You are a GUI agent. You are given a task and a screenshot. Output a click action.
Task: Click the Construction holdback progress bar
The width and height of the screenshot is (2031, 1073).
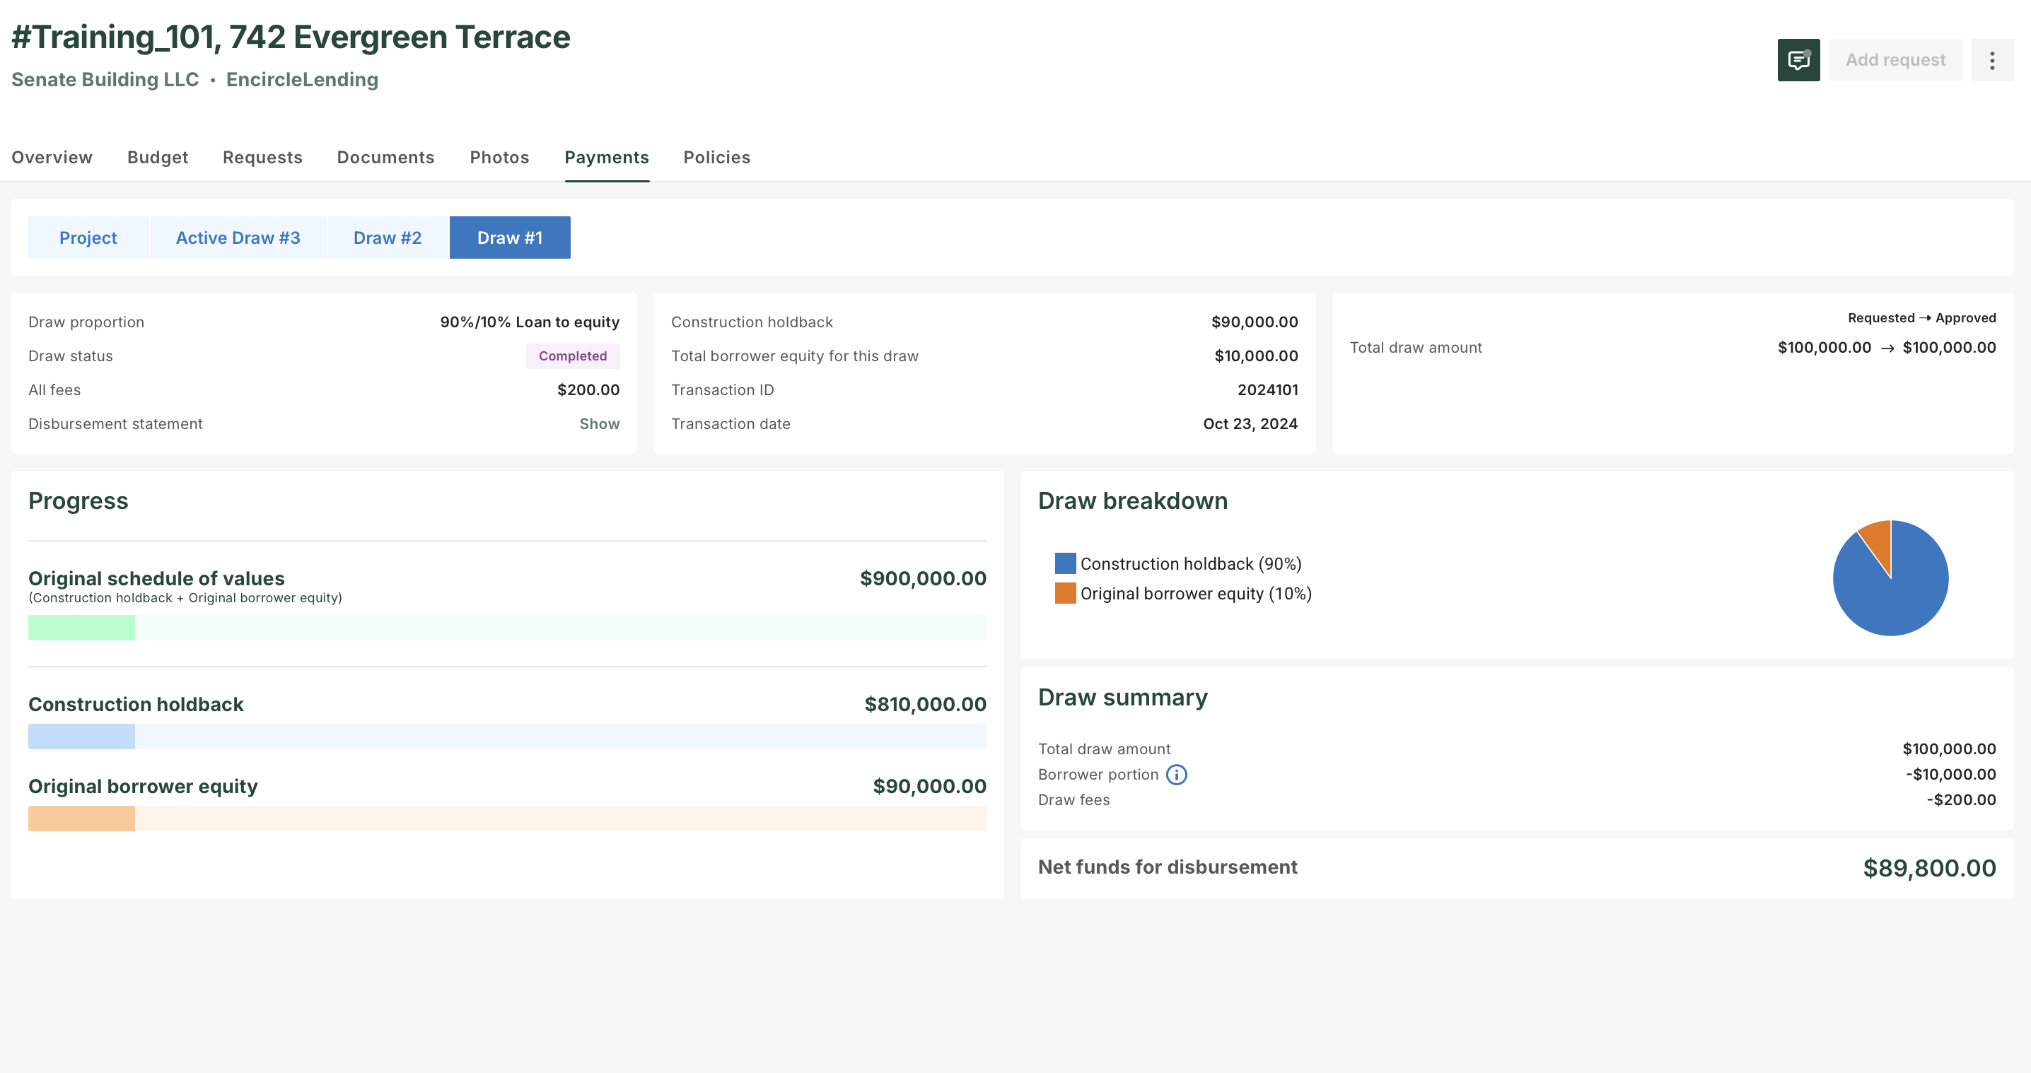[x=507, y=737]
